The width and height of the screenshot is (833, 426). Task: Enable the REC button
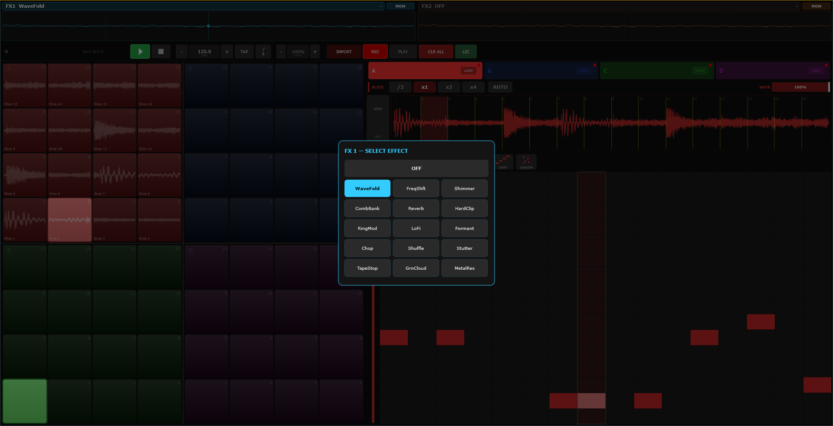click(x=375, y=52)
